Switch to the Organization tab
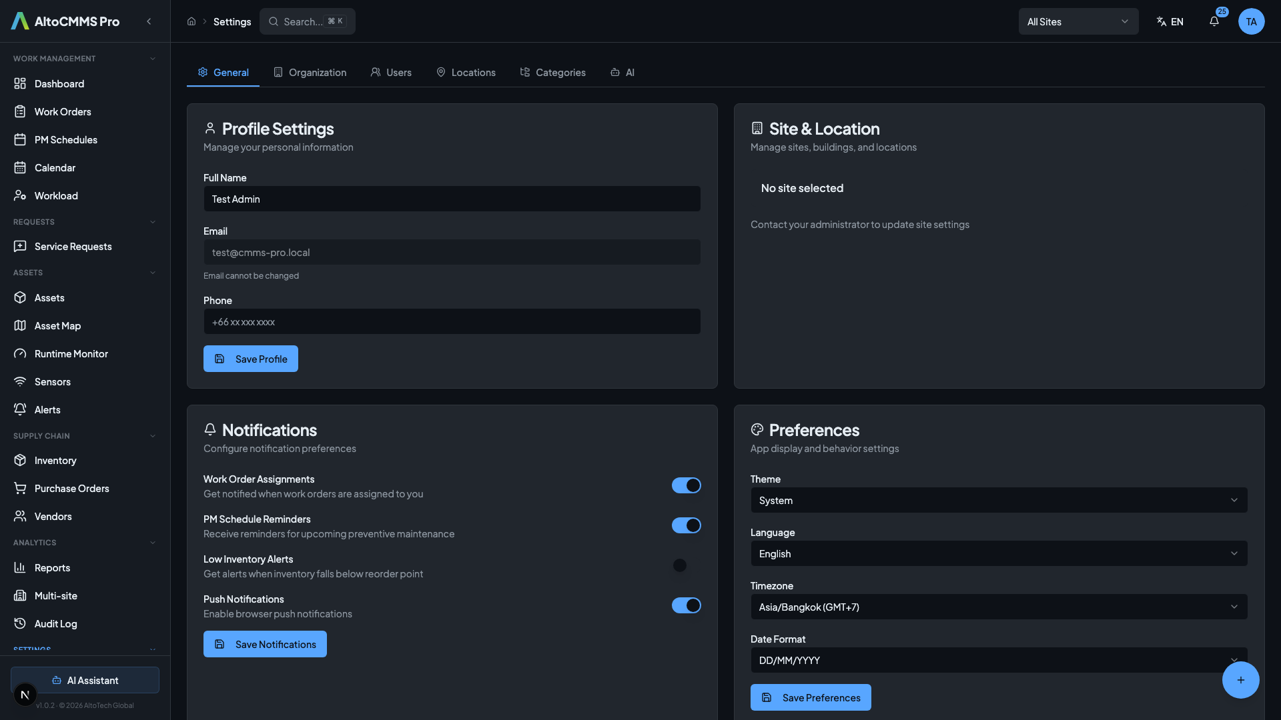 tap(310, 72)
